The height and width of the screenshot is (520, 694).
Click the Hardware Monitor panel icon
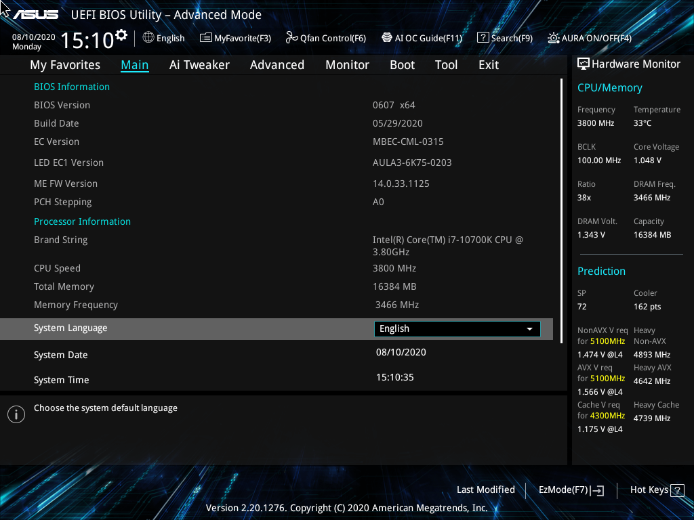click(x=584, y=63)
